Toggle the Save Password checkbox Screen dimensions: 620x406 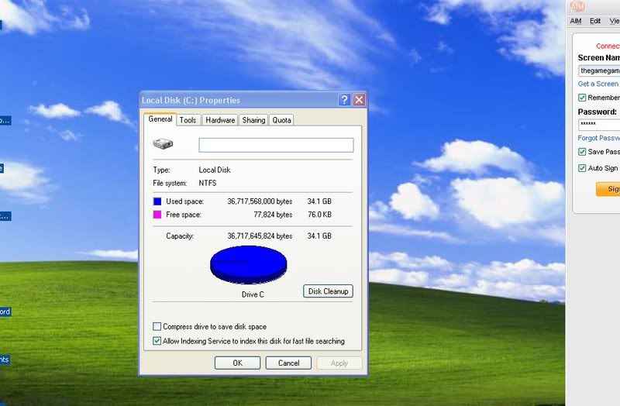(582, 152)
